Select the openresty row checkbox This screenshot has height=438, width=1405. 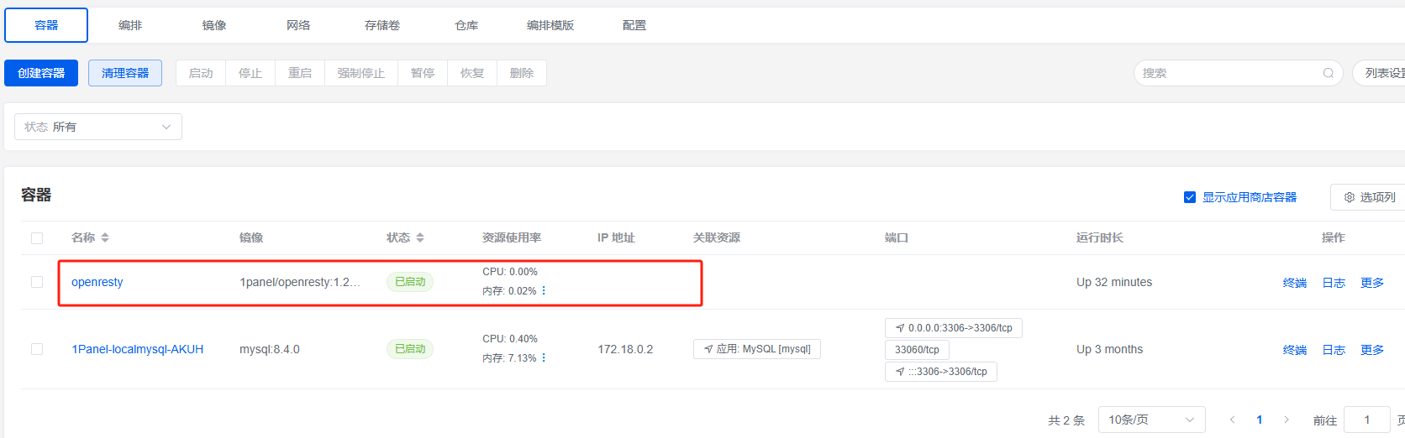click(37, 282)
